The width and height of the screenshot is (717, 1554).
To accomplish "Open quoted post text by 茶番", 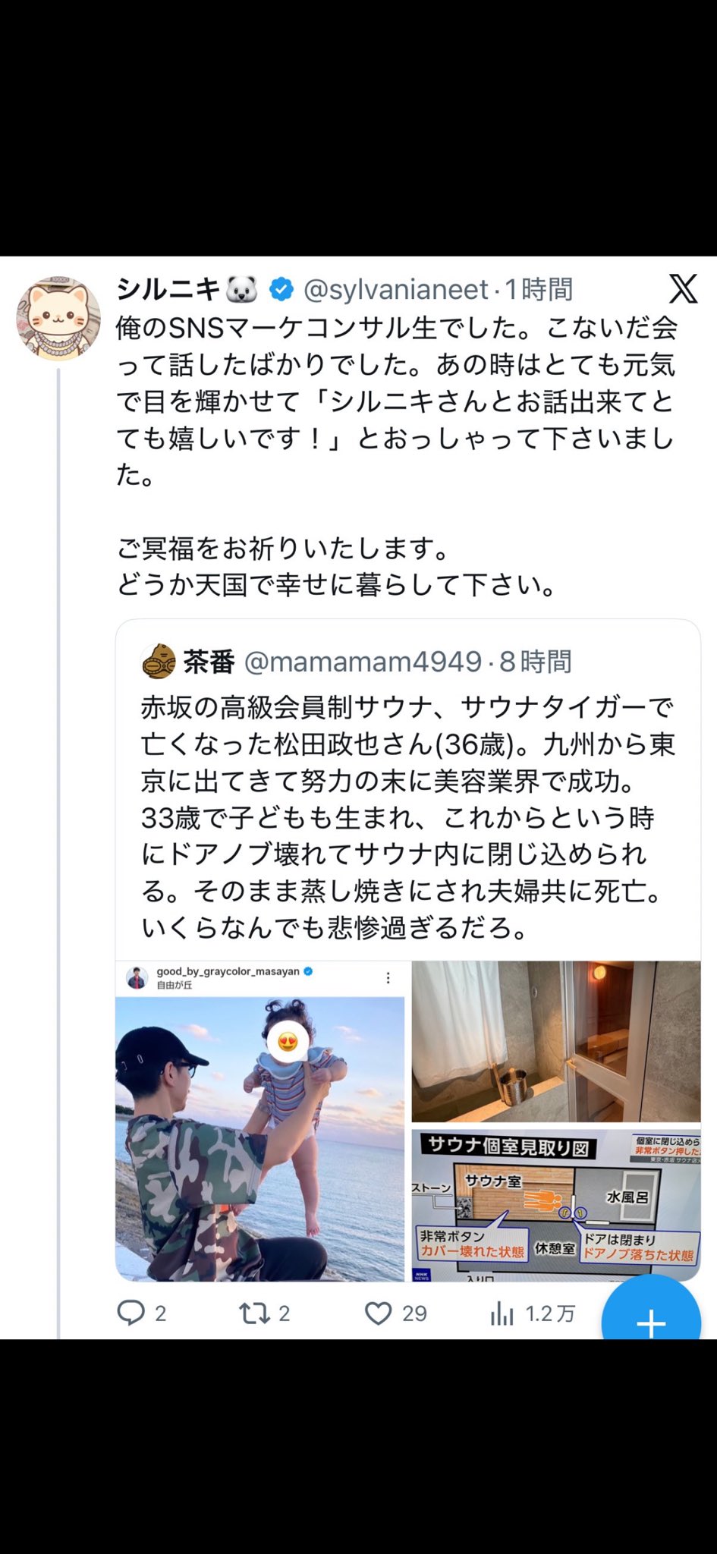I will (407, 817).
